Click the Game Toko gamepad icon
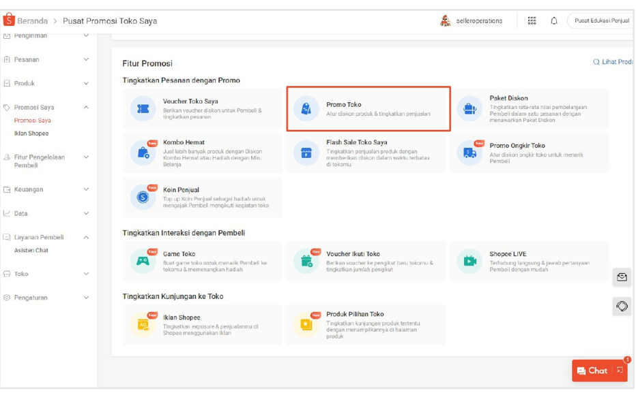The image size is (636, 395). [143, 261]
